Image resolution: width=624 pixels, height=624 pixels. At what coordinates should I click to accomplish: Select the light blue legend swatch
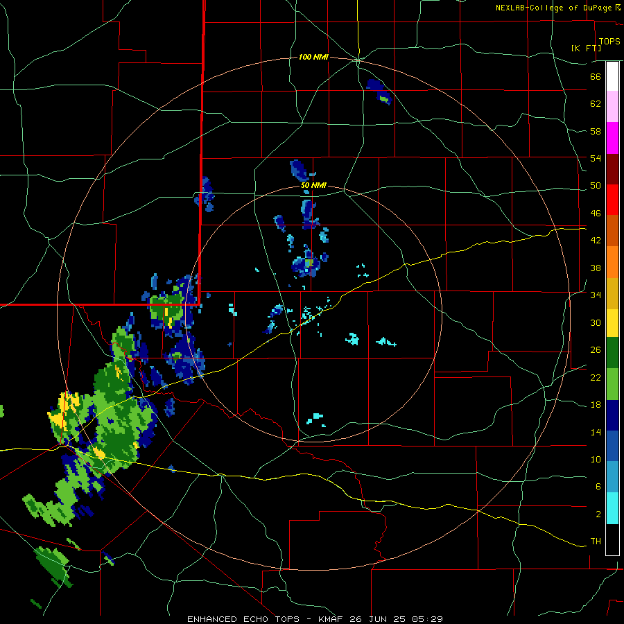click(x=612, y=477)
